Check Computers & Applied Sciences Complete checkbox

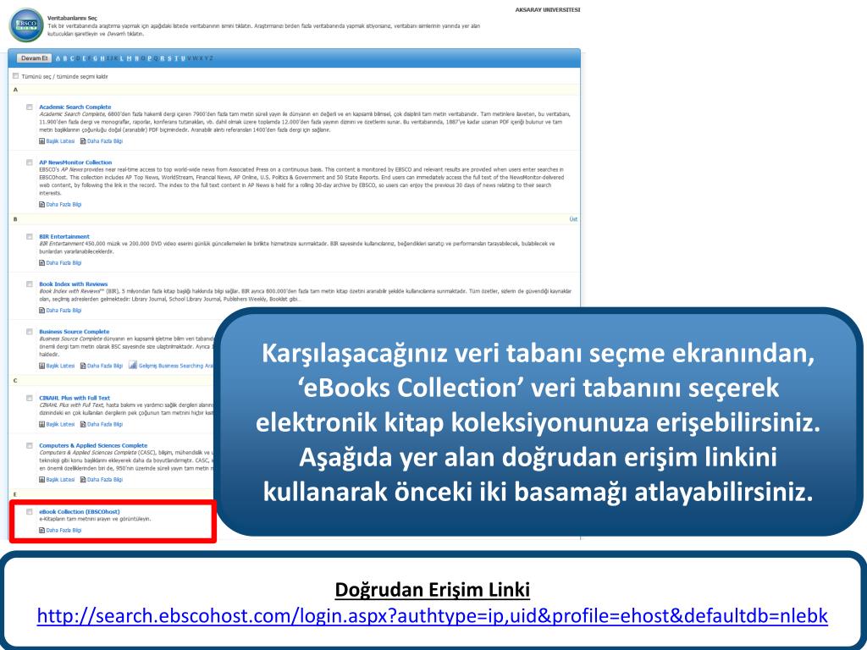tap(30, 445)
